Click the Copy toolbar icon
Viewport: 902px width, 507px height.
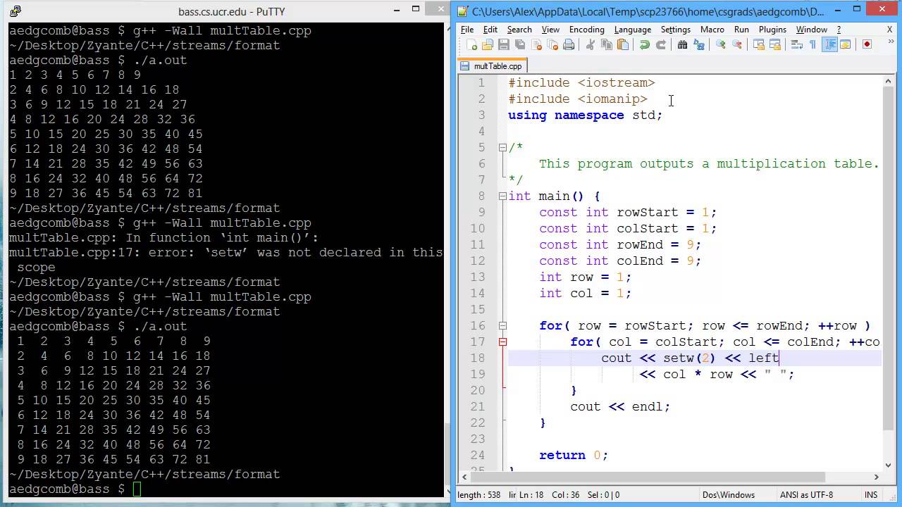click(607, 44)
